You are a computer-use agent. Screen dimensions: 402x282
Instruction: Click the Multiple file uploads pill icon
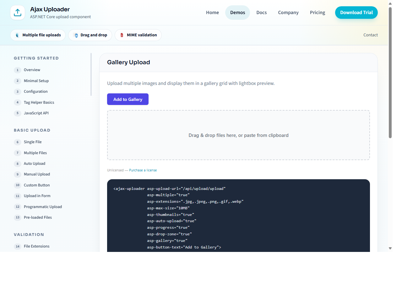[17, 35]
